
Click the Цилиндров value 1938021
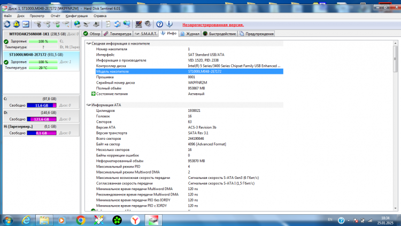[x=194, y=111]
